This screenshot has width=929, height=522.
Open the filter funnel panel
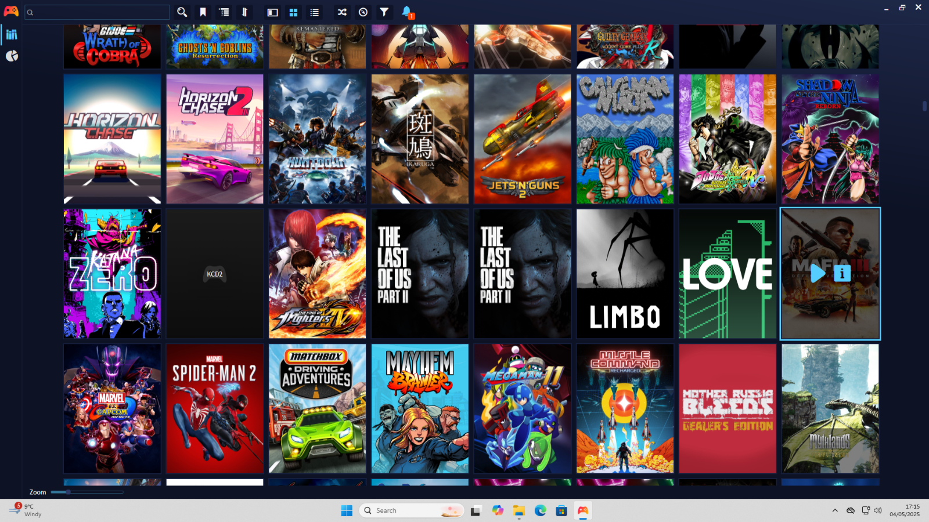pos(384,12)
